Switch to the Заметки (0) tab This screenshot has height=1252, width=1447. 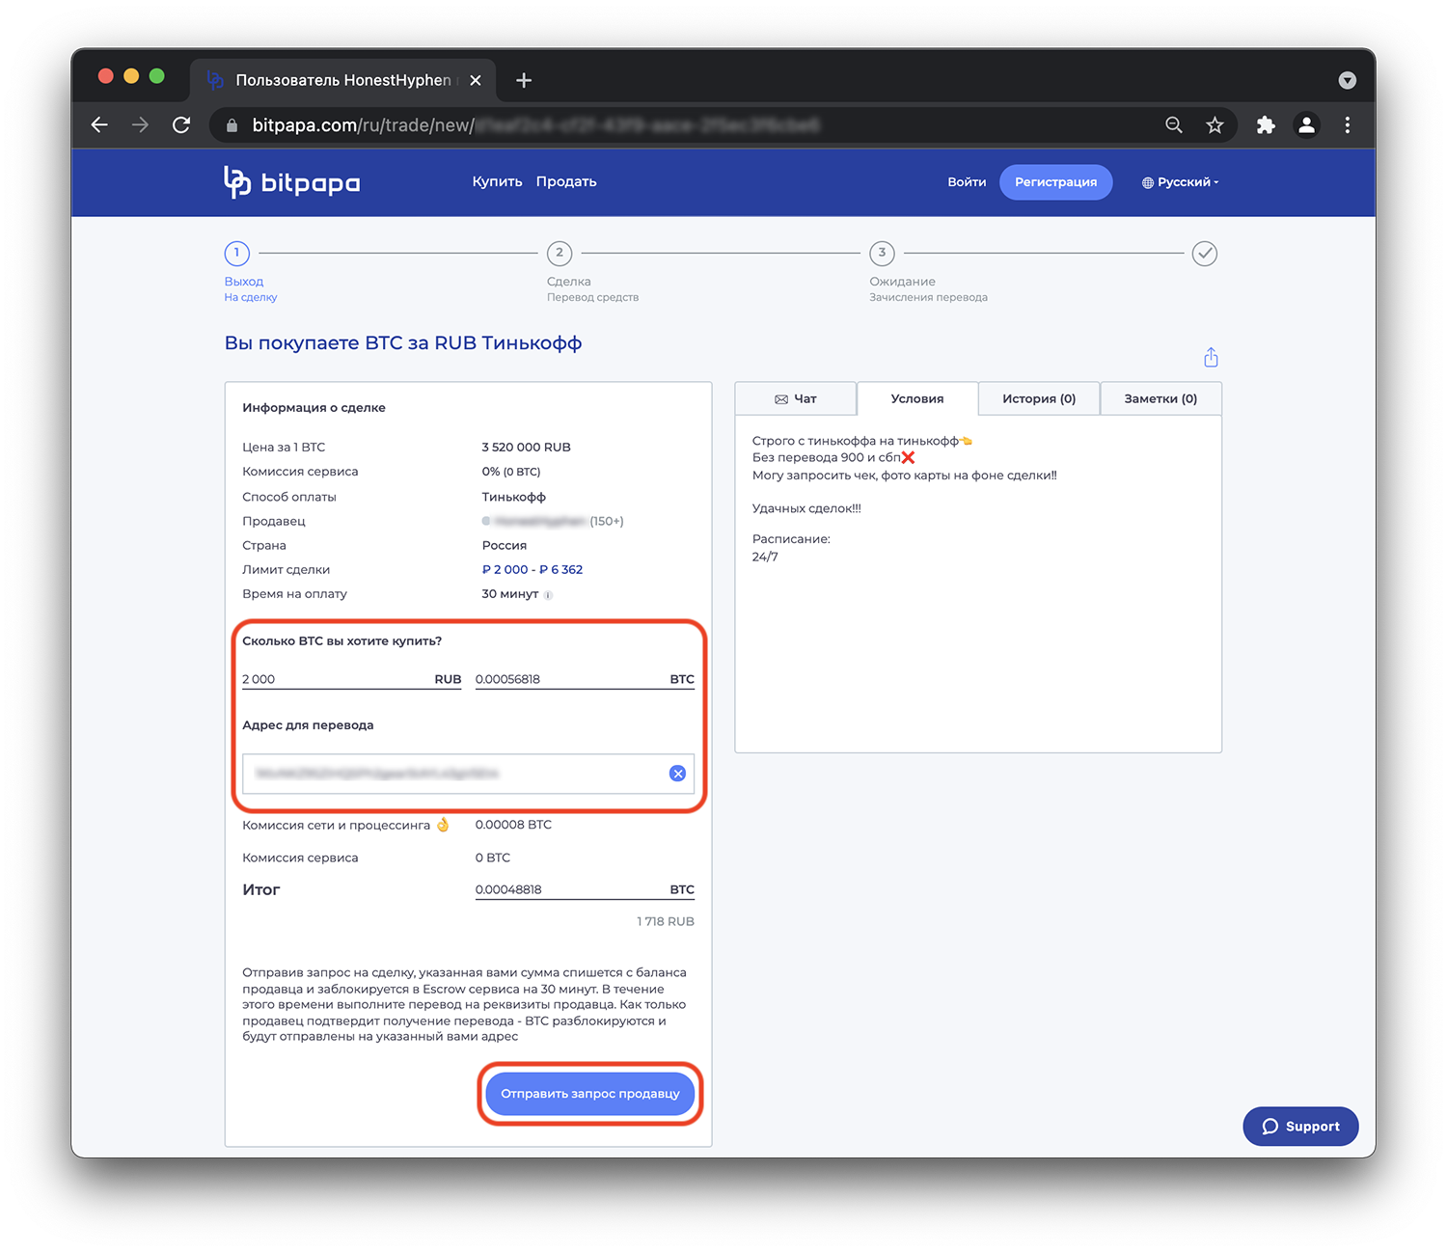click(x=1160, y=398)
